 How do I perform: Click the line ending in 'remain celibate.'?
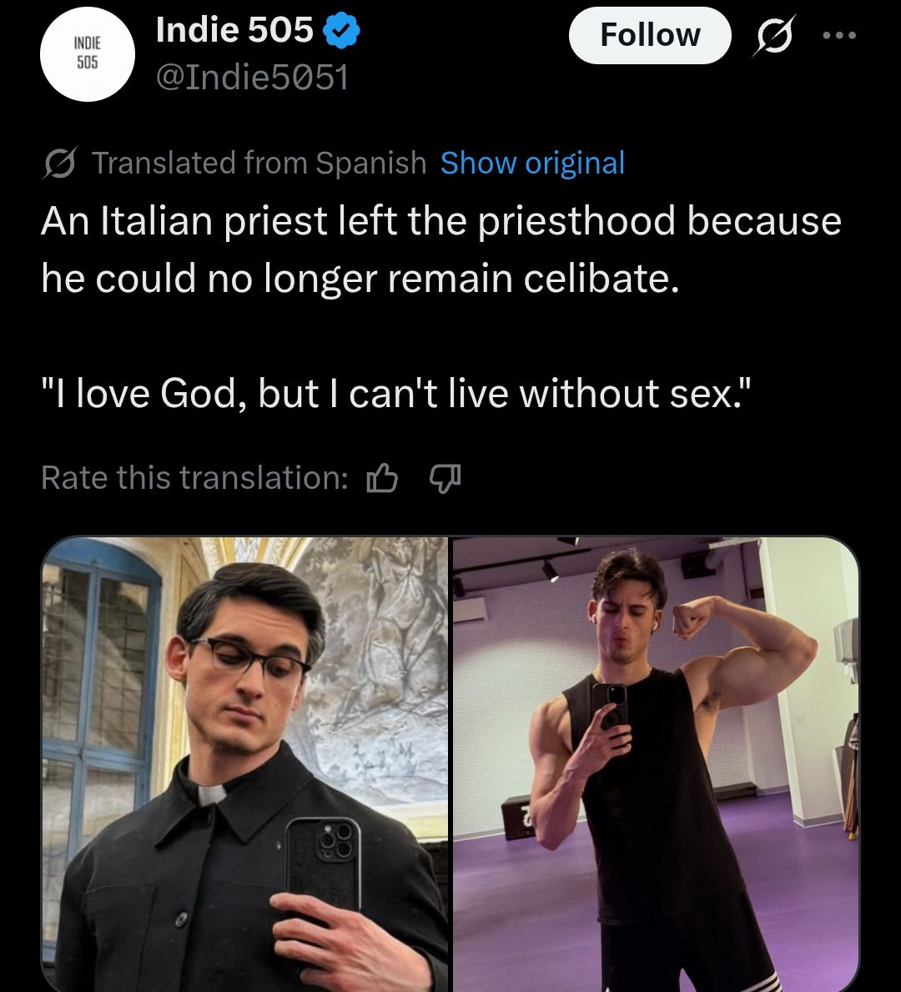pos(360,279)
